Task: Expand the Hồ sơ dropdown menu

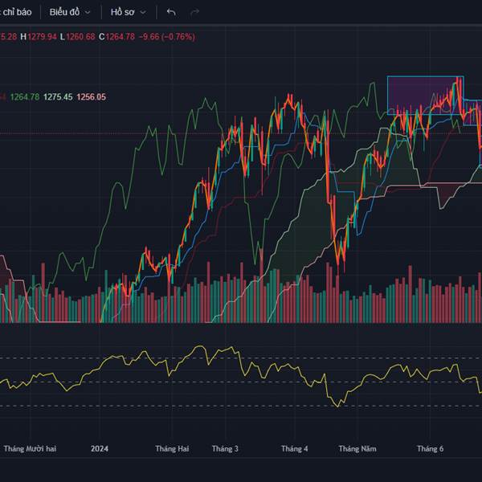Action: (x=129, y=12)
